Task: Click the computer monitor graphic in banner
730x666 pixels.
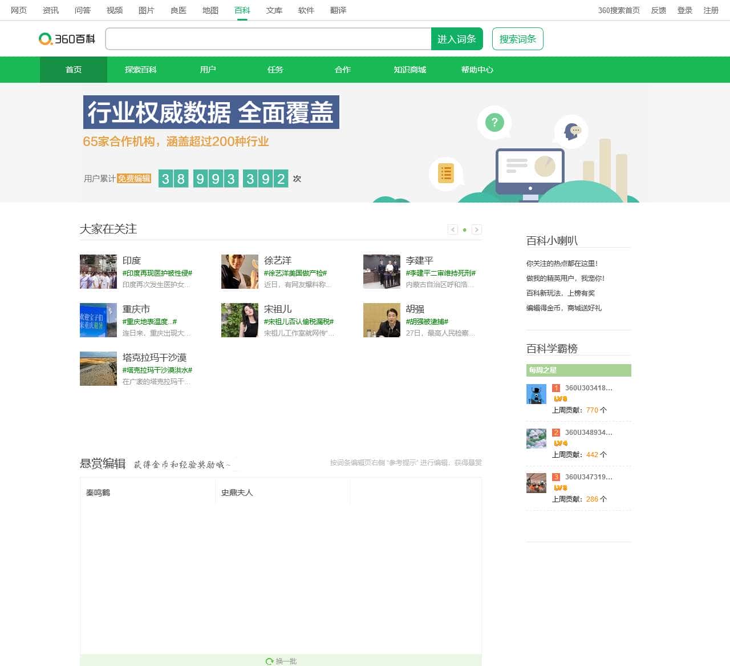Action: [x=530, y=173]
